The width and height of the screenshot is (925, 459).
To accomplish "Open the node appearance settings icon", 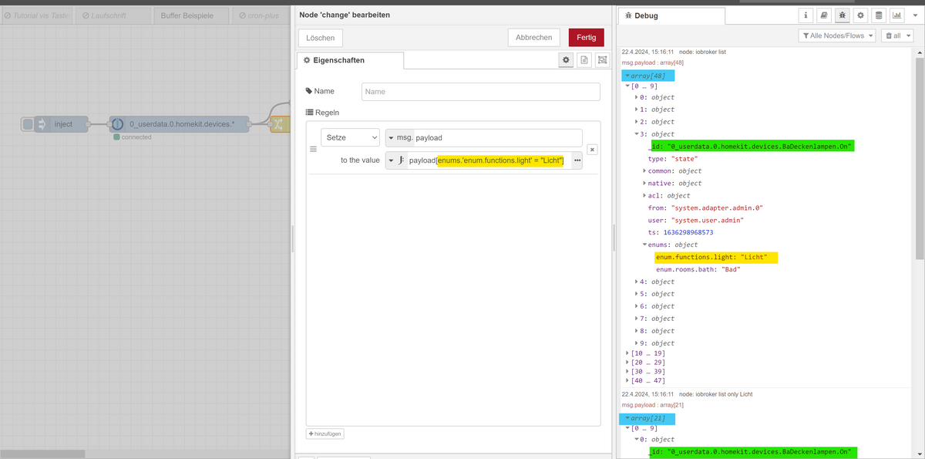I will click(x=603, y=60).
